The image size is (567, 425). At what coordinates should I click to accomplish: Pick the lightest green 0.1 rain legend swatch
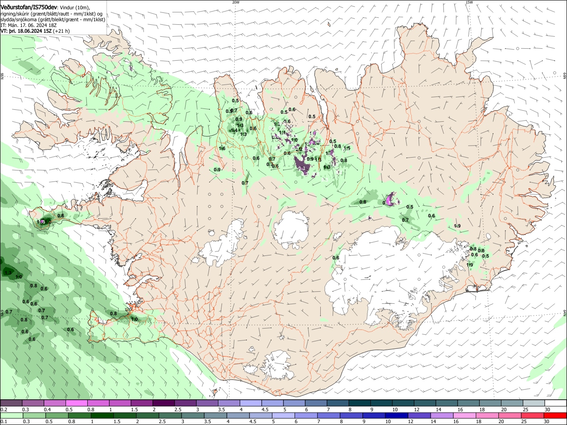(12, 416)
